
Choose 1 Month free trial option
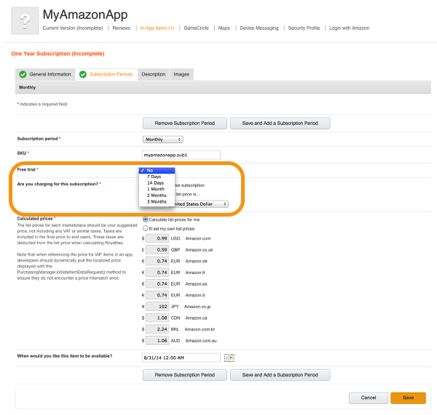[157, 189]
